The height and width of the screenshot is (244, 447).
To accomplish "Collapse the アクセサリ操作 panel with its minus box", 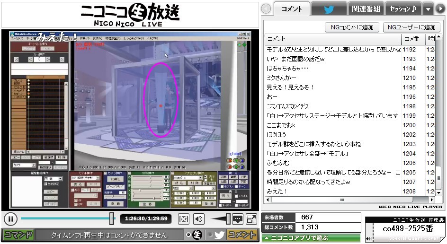I will pos(173,173).
